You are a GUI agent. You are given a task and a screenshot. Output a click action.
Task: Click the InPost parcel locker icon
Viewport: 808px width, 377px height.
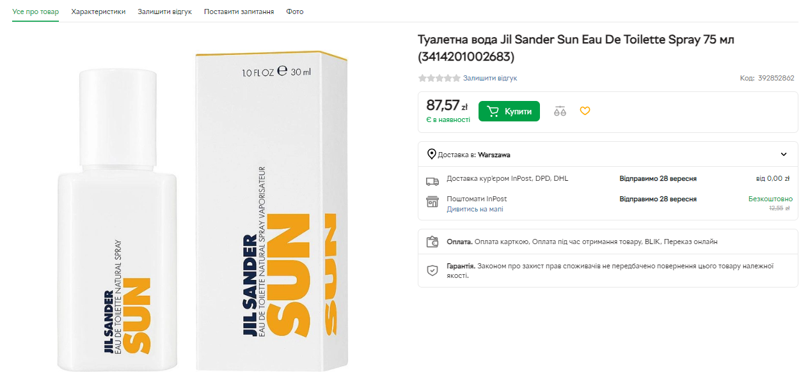pyautogui.click(x=432, y=202)
